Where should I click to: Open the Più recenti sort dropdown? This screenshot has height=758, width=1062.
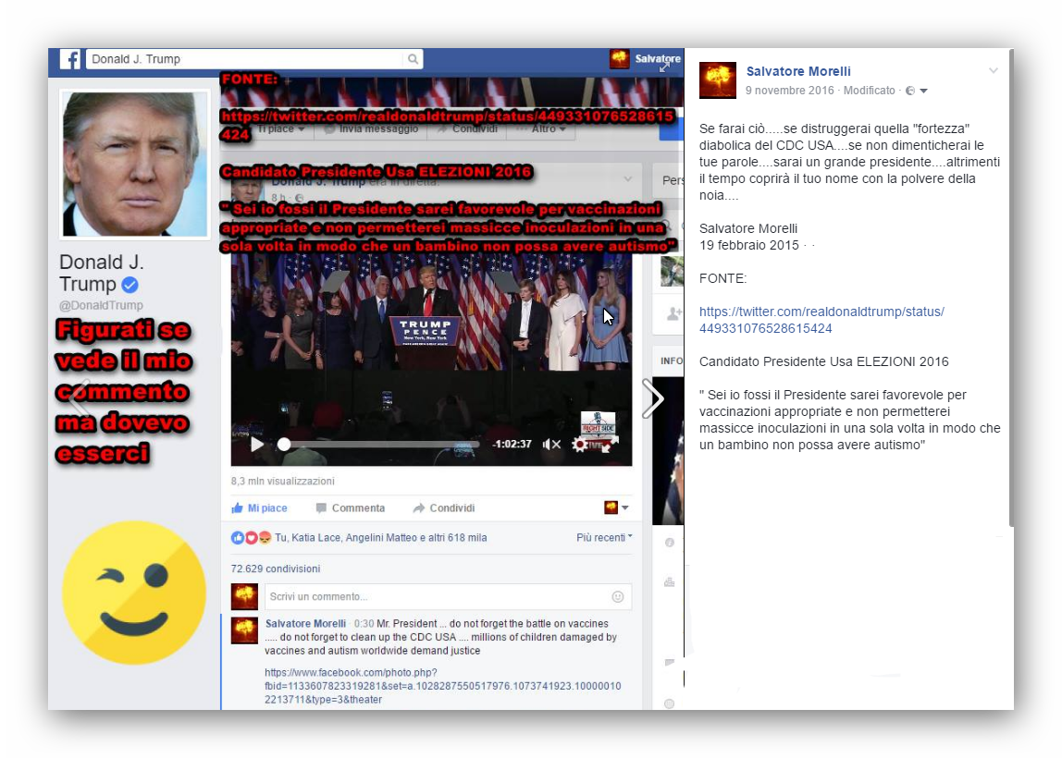click(604, 537)
